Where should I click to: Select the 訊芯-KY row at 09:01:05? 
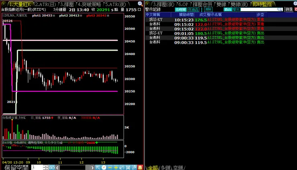[x=221, y=33]
